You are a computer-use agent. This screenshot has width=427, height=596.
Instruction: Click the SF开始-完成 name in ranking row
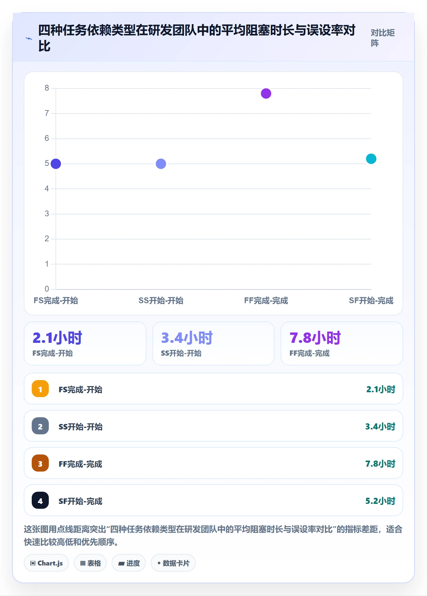click(x=81, y=501)
